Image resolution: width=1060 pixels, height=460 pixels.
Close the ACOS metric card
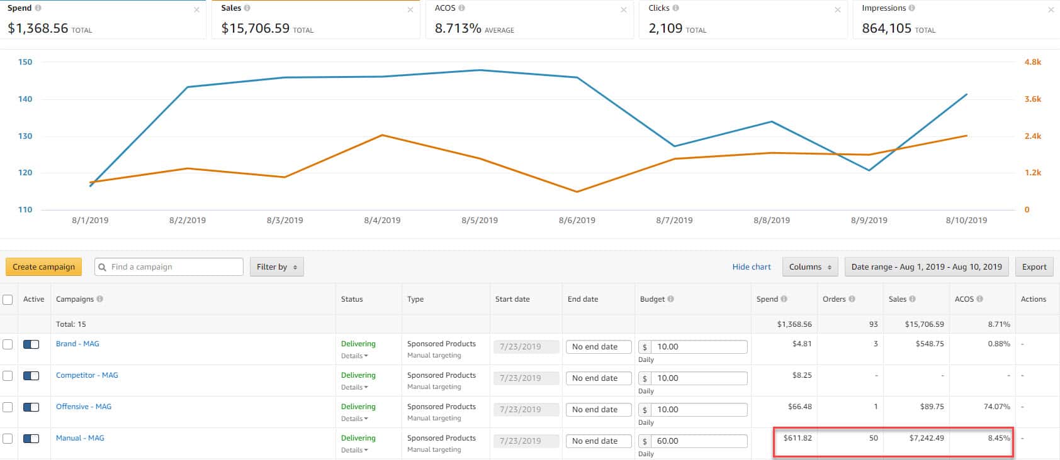(x=624, y=9)
